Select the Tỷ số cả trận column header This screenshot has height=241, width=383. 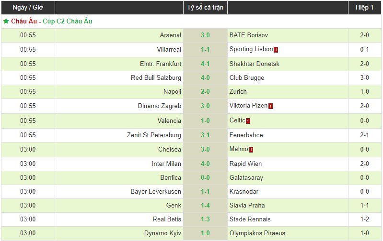pos(205,8)
